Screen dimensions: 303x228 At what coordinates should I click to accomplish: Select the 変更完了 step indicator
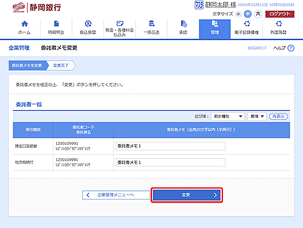(61, 65)
